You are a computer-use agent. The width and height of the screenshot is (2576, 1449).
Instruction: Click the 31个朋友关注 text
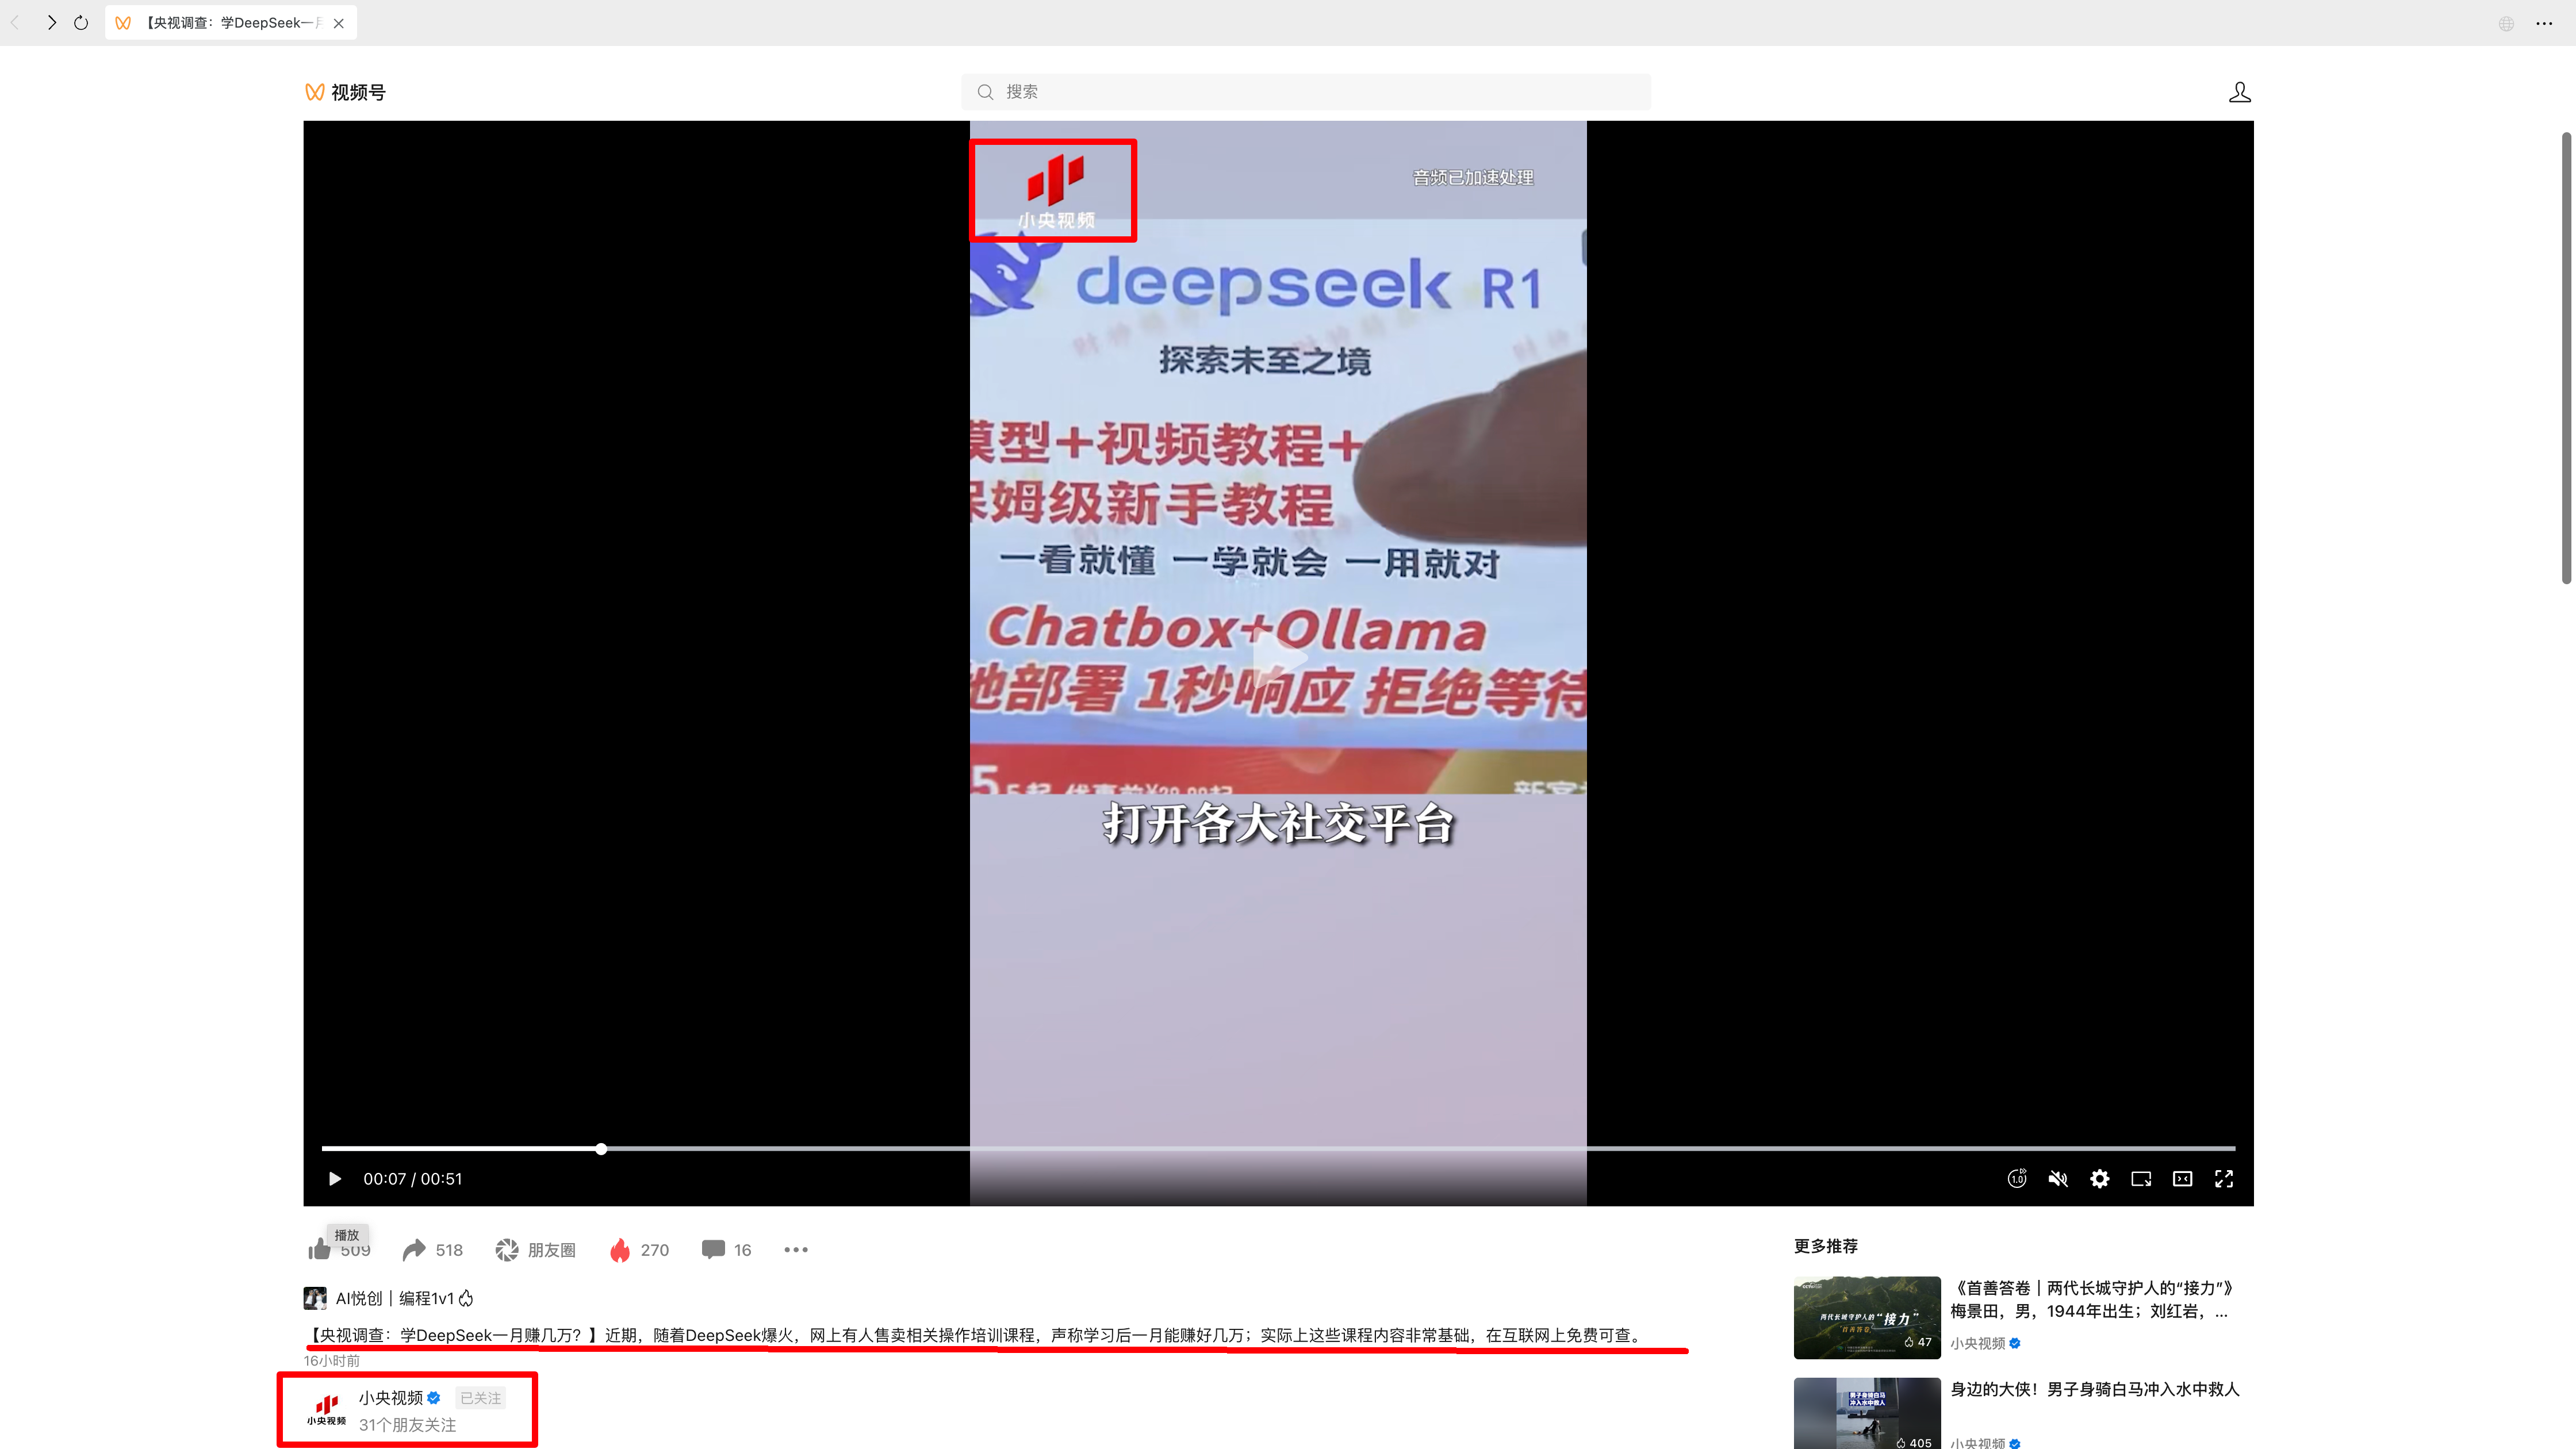[x=408, y=1425]
